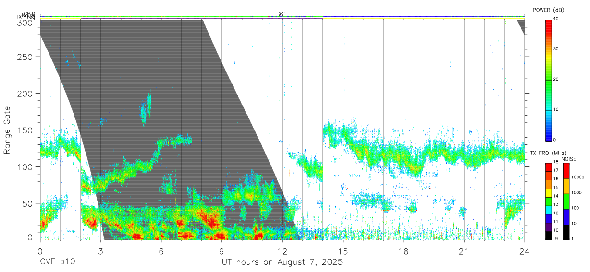This screenshot has height=272, width=590.
Task: Click the Range Gate axis title
Action: point(7,130)
